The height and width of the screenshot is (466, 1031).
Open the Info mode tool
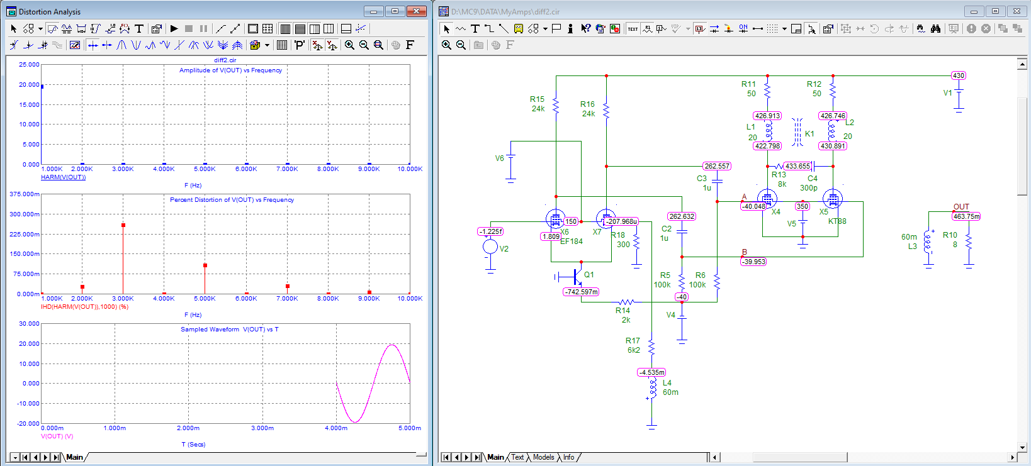(x=570, y=28)
